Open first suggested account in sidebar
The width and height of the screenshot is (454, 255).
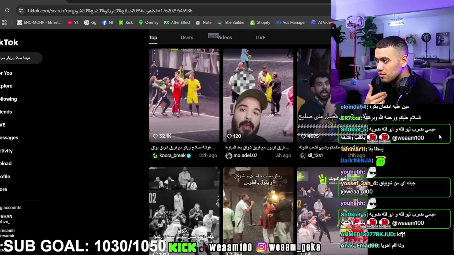[6, 219]
